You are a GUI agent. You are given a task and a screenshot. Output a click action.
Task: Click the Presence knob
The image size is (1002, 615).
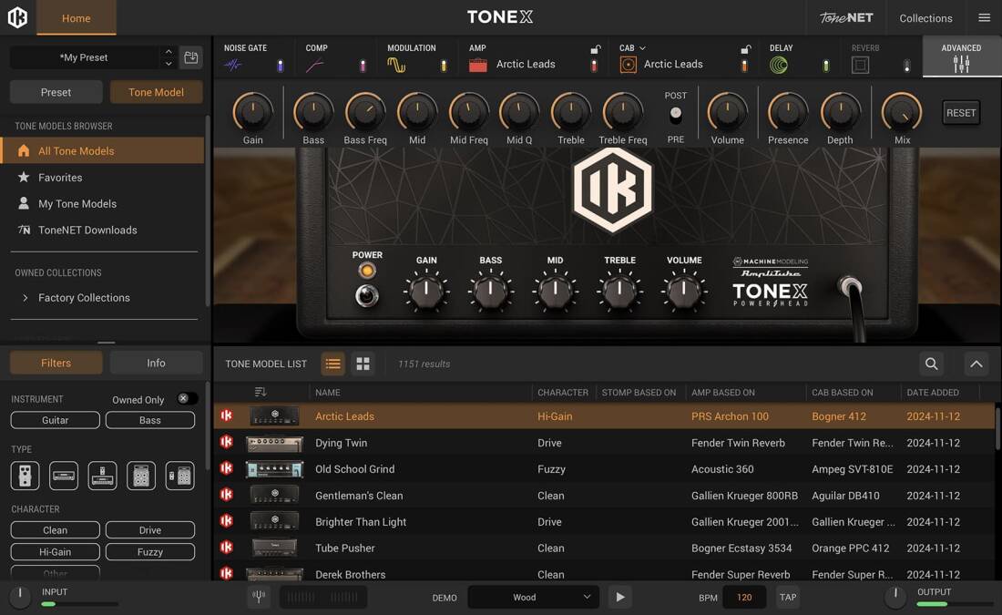click(x=787, y=114)
